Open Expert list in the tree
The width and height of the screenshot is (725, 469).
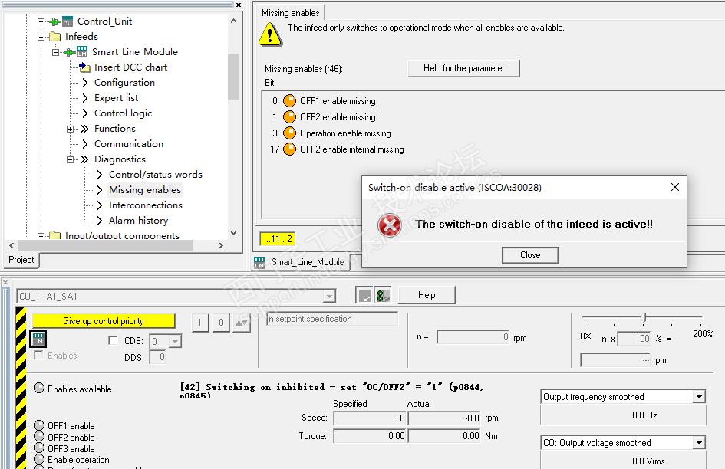point(116,98)
